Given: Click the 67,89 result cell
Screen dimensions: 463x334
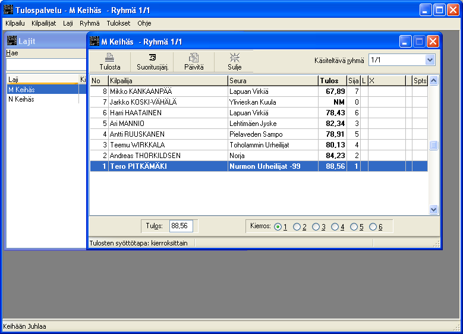Looking at the screenshot, I should coord(332,92).
